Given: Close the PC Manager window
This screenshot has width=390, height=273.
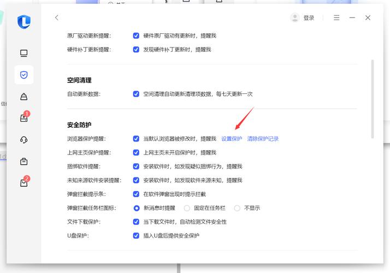Looking at the screenshot, I should pyautogui.click(x=368, y=17).
